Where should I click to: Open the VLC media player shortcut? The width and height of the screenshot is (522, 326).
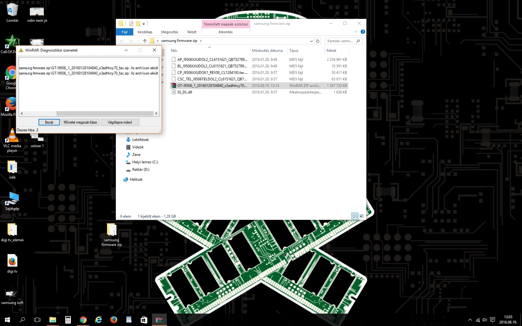point(12,141)
